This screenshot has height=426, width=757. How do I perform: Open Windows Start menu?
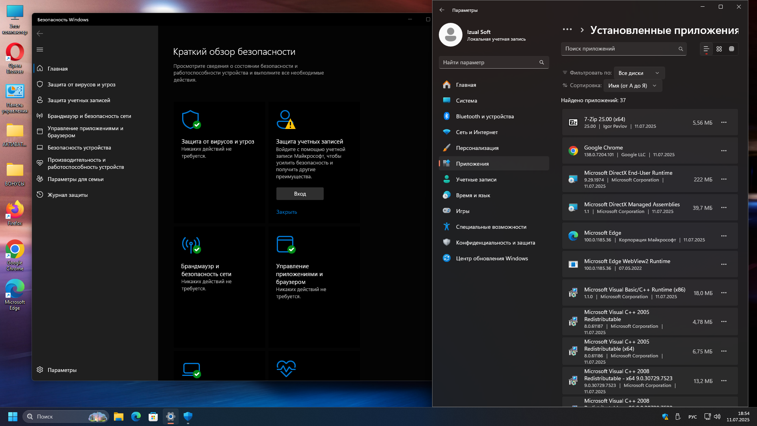[x=13, y=417]
